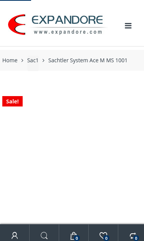Click the blue page loading bar
Screen dimensions: 144x241
[x=15, y=0]
